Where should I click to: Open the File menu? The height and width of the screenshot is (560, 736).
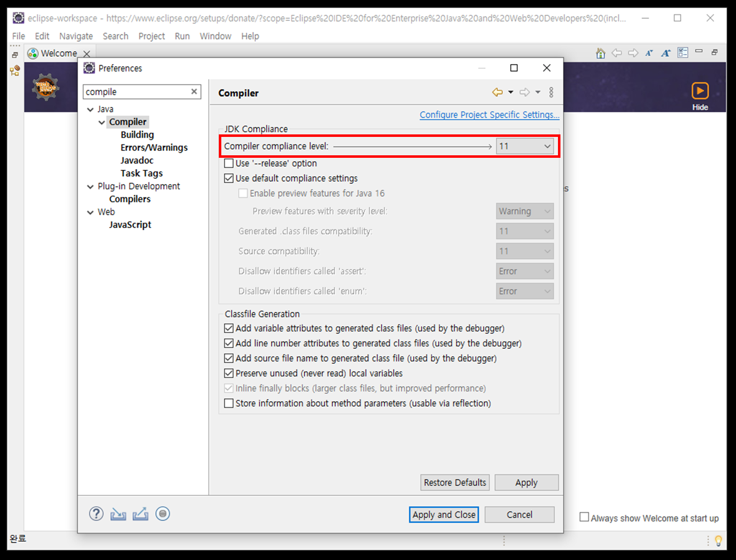(18, 36)
